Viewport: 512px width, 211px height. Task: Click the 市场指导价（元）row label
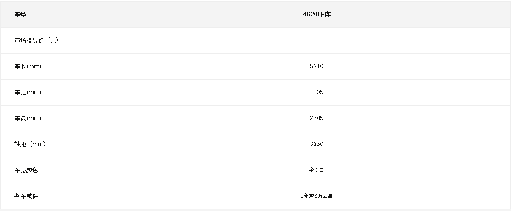(x=36, y=40)
